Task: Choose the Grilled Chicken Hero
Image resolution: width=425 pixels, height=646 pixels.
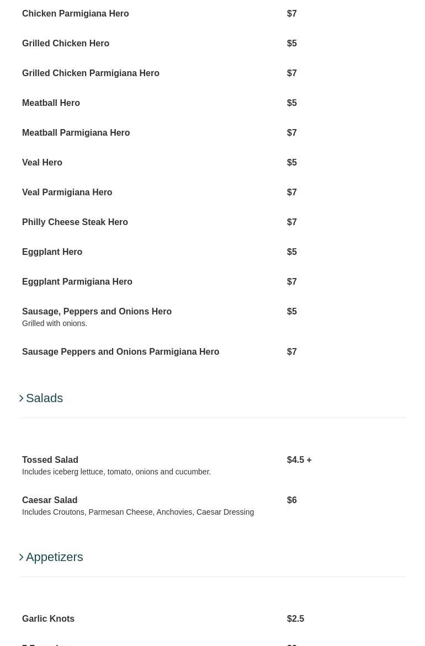Action: point(66,44)
